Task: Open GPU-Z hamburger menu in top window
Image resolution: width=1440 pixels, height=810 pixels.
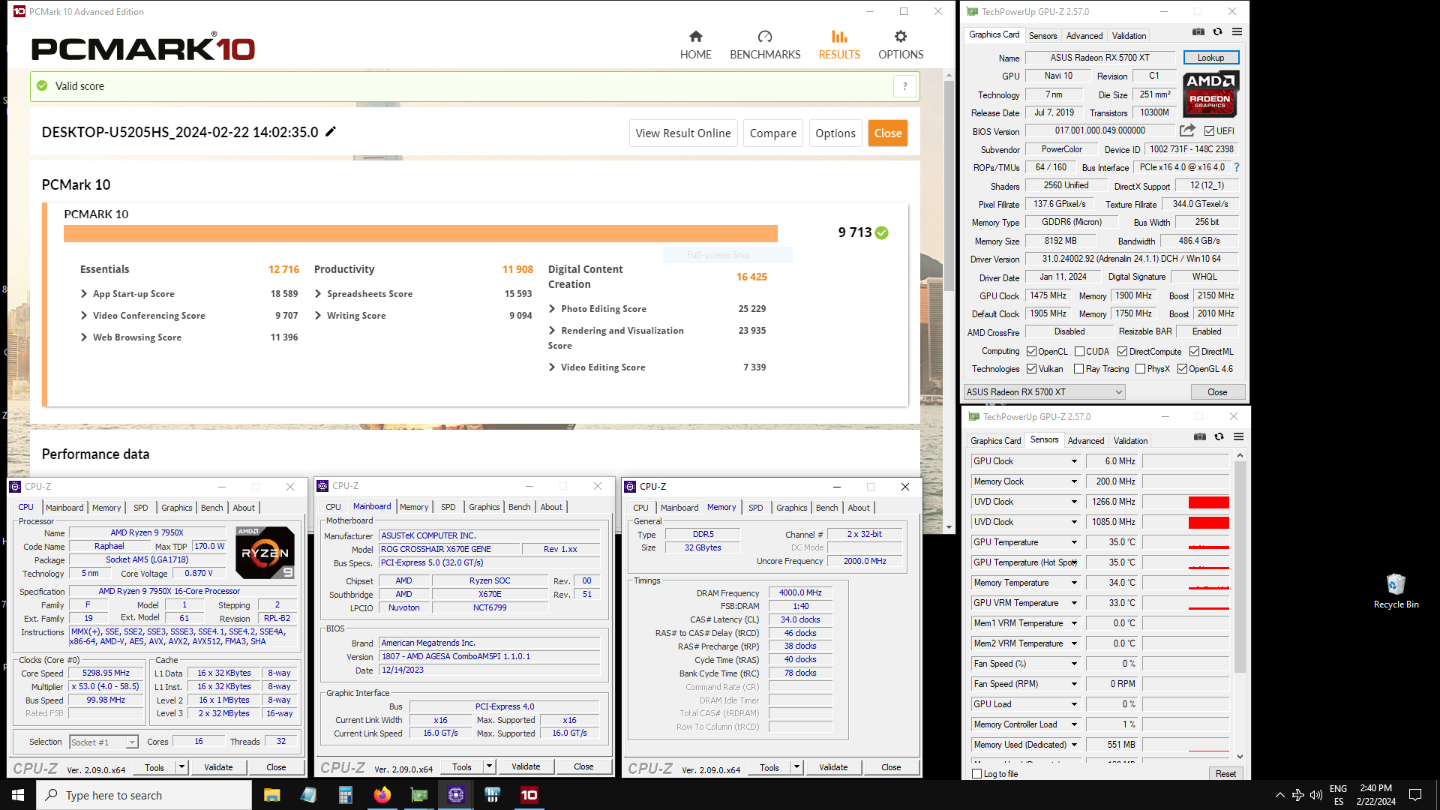Action: click(1237, 32)
